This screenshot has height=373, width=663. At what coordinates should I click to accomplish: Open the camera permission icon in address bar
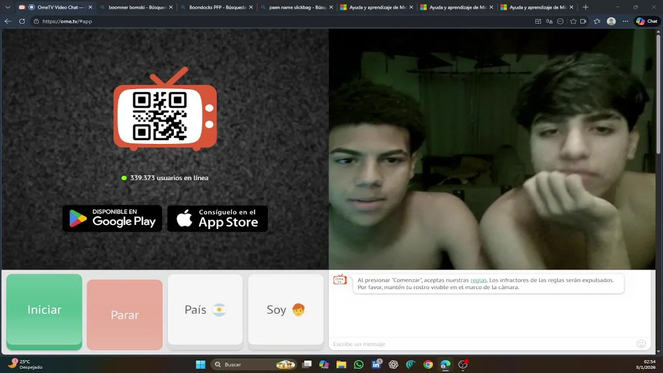[x=583, y=21]
